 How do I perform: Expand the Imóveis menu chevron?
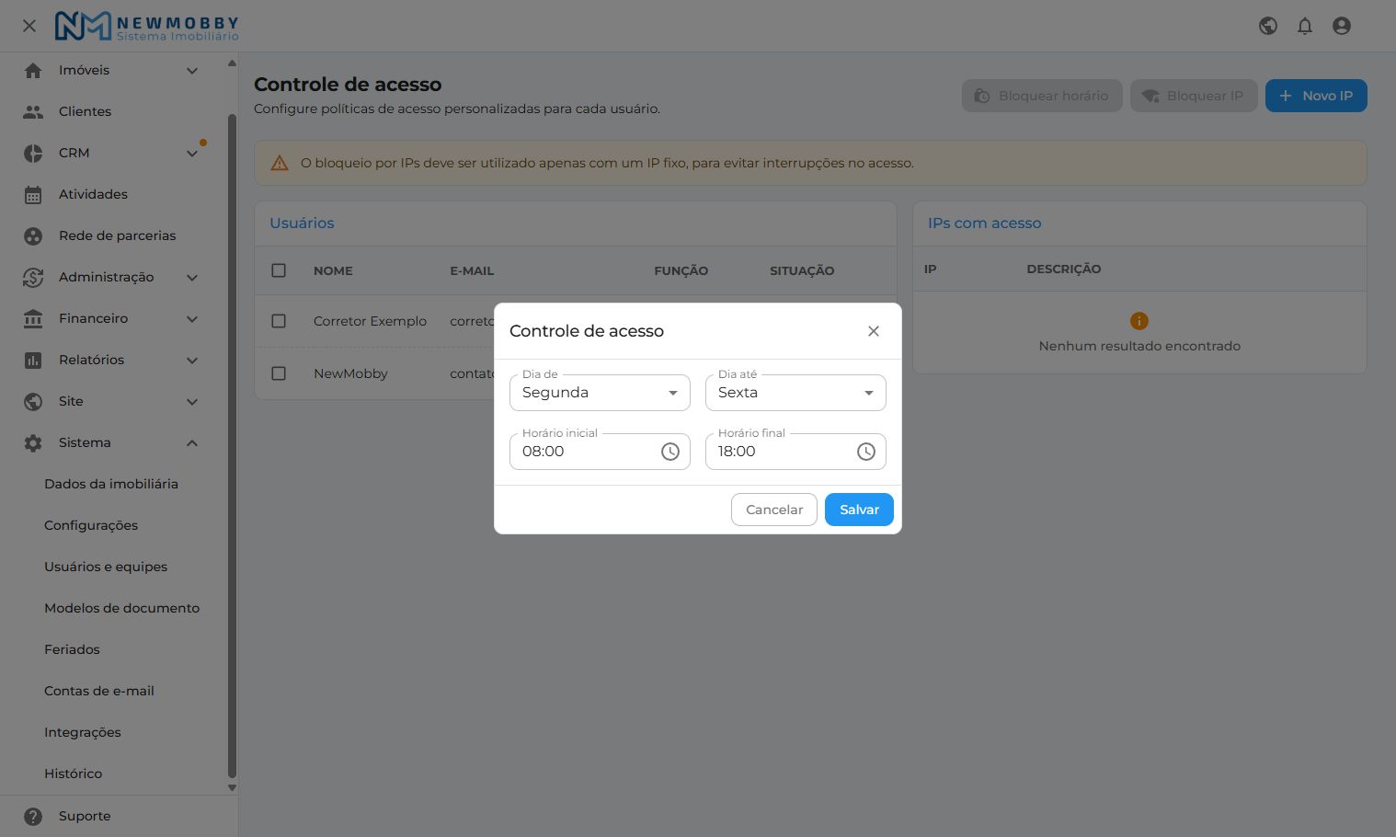(x=192, y=70)
